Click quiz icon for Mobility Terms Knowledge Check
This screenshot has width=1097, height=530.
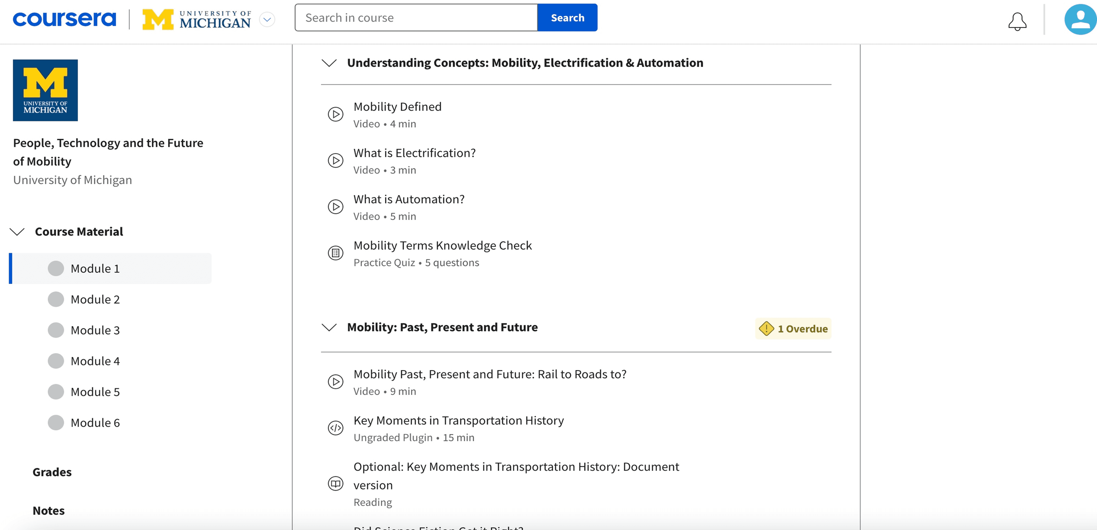coord(335,253)
